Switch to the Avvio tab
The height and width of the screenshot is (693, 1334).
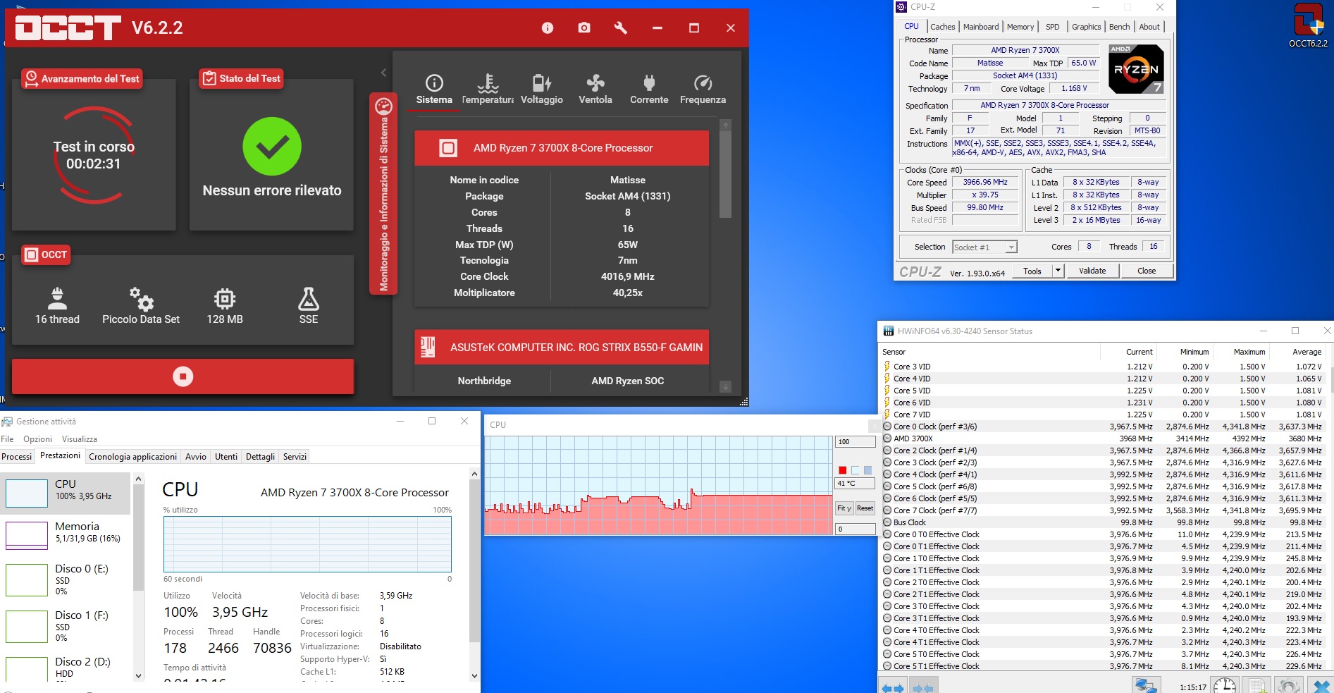point(196,457)
